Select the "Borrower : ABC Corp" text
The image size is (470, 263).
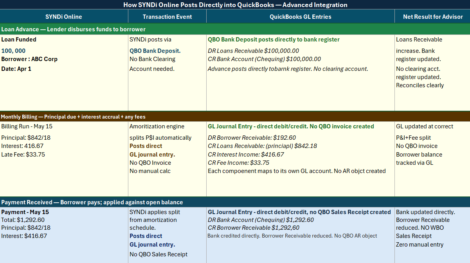(x=29, y=59)
